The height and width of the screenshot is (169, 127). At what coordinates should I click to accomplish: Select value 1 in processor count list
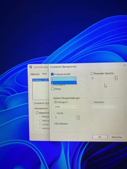click(x=64, y=83)
